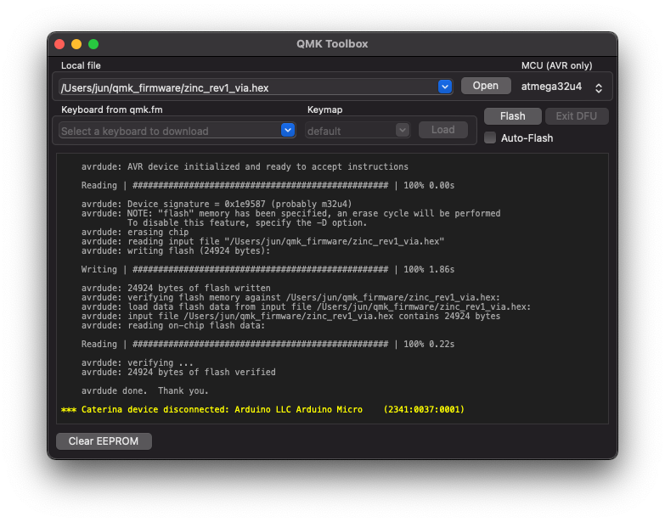Image resolution: width=665 pixels, height=522 pixels.
Task: Click the 'To disable this feature' log line
Action: pos(247,223)
